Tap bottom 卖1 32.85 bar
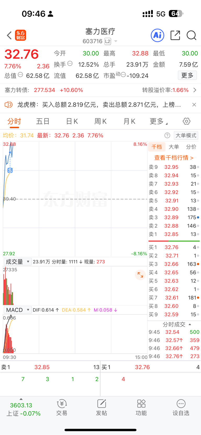Image resolution: width=201 pixels, height=435 pixels. pyautogui.click(x=50, y=367)
